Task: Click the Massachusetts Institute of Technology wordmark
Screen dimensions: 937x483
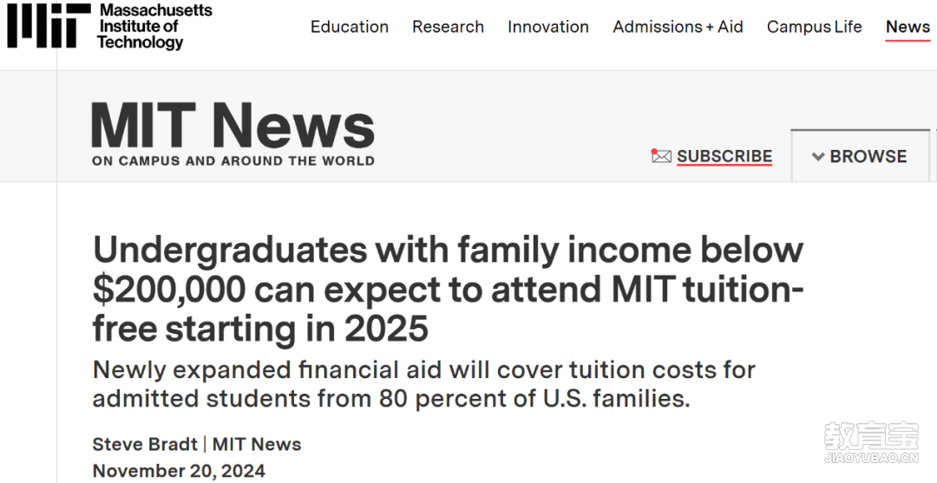Action: point(154,26)
